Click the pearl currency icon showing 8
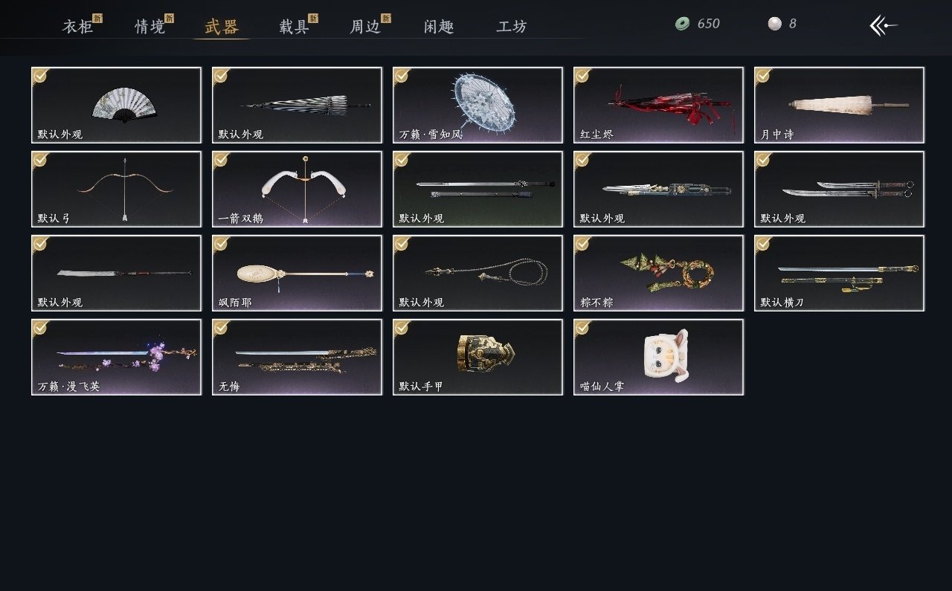The height and width of the screenshot is (591, 952). 775,24
